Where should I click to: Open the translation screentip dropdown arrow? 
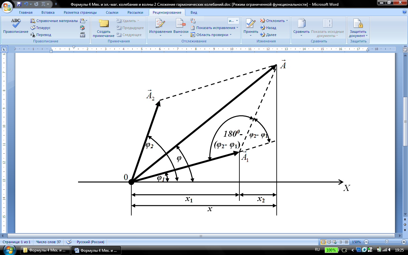86,21
